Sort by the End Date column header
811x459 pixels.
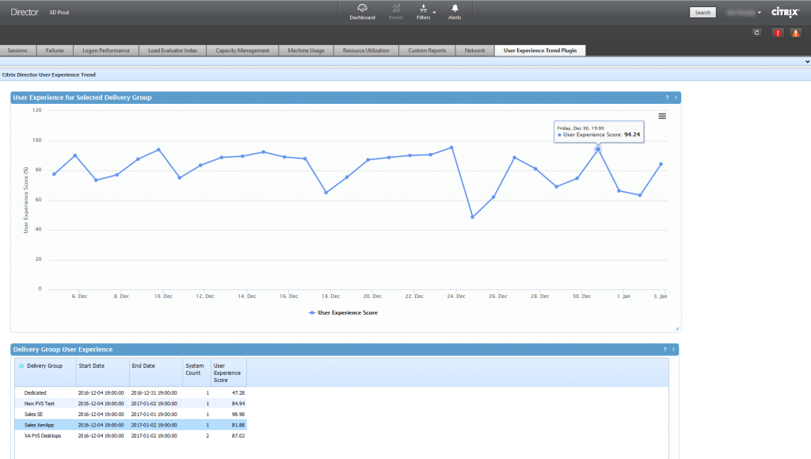(156, 373)
